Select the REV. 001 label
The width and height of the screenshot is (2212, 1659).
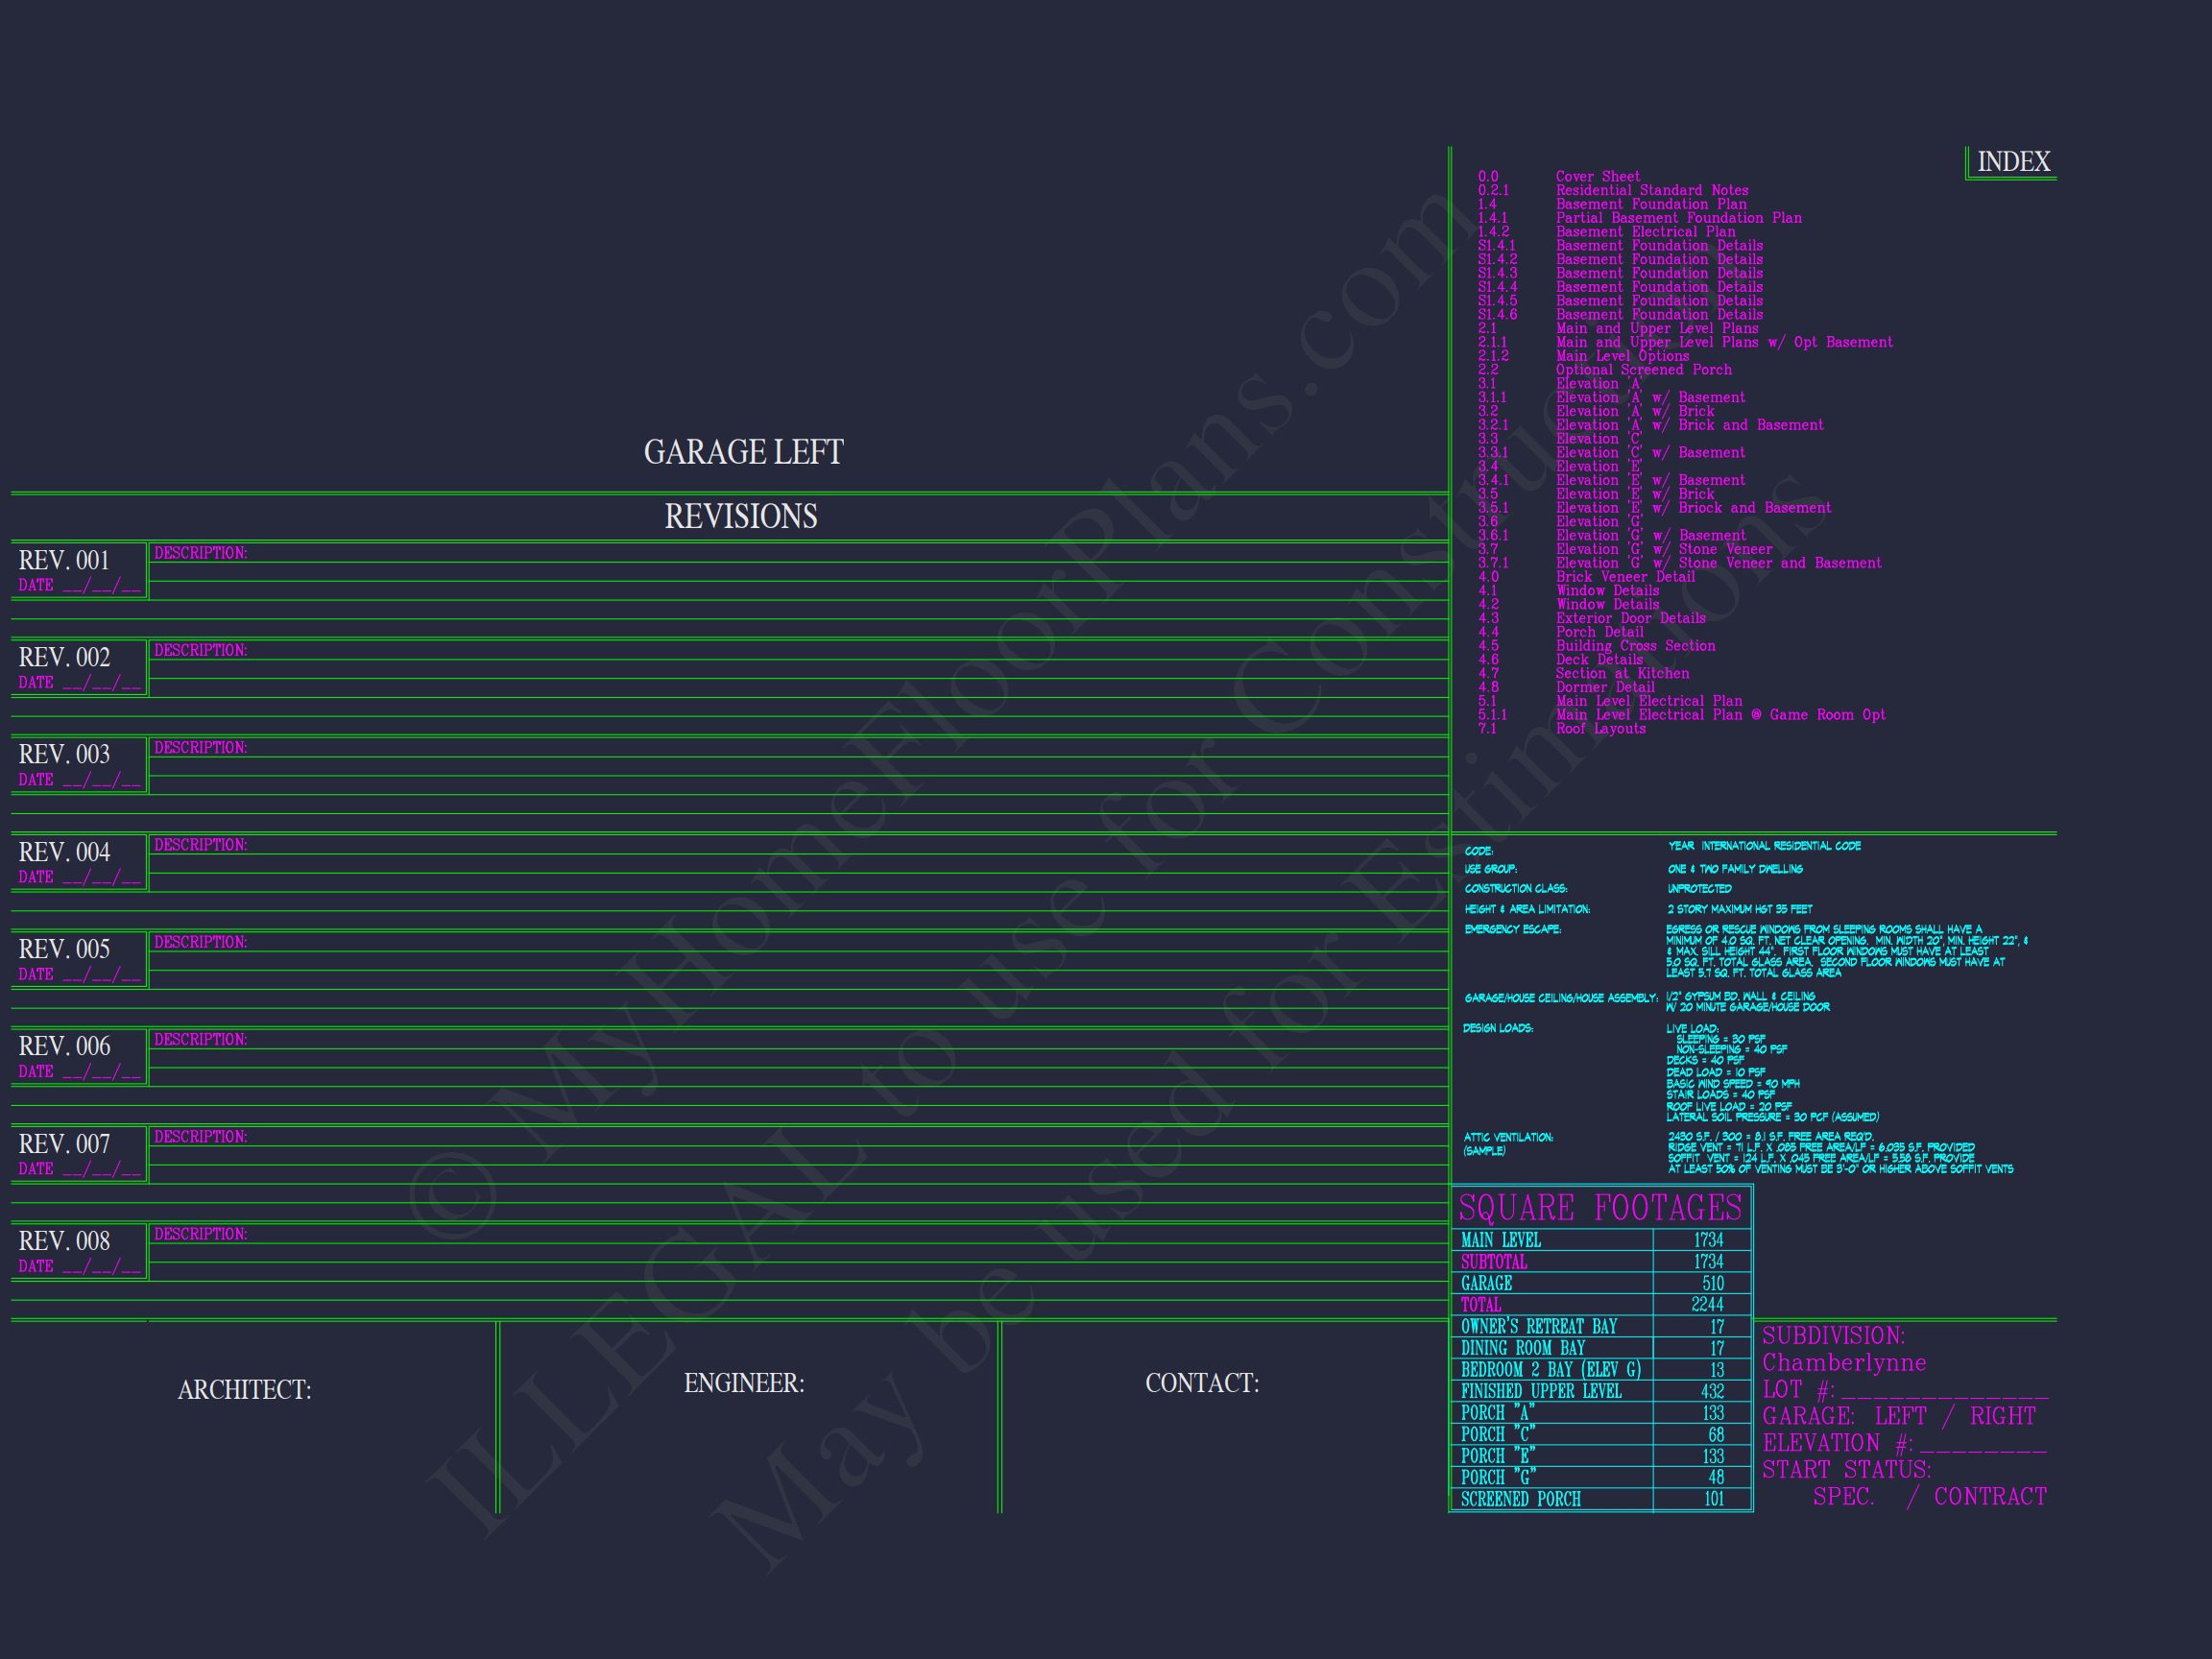(x=64, y=560)
